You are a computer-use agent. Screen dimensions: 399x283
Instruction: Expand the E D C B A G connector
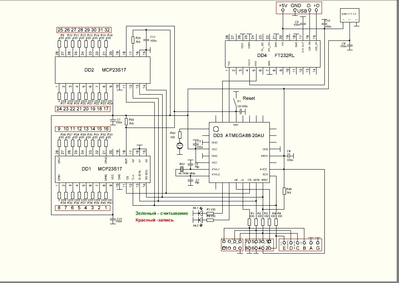pyautogui.click(x=300, y=244)
